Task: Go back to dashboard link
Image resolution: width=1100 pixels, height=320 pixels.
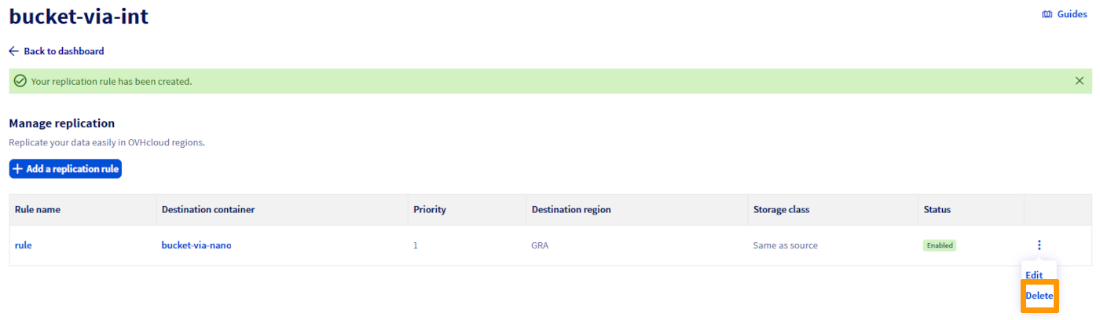Action: point(64,51)
